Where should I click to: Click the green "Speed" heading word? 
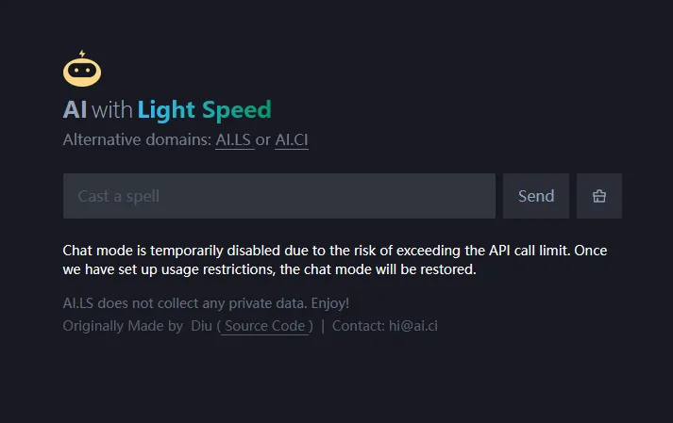click(237, 110)
